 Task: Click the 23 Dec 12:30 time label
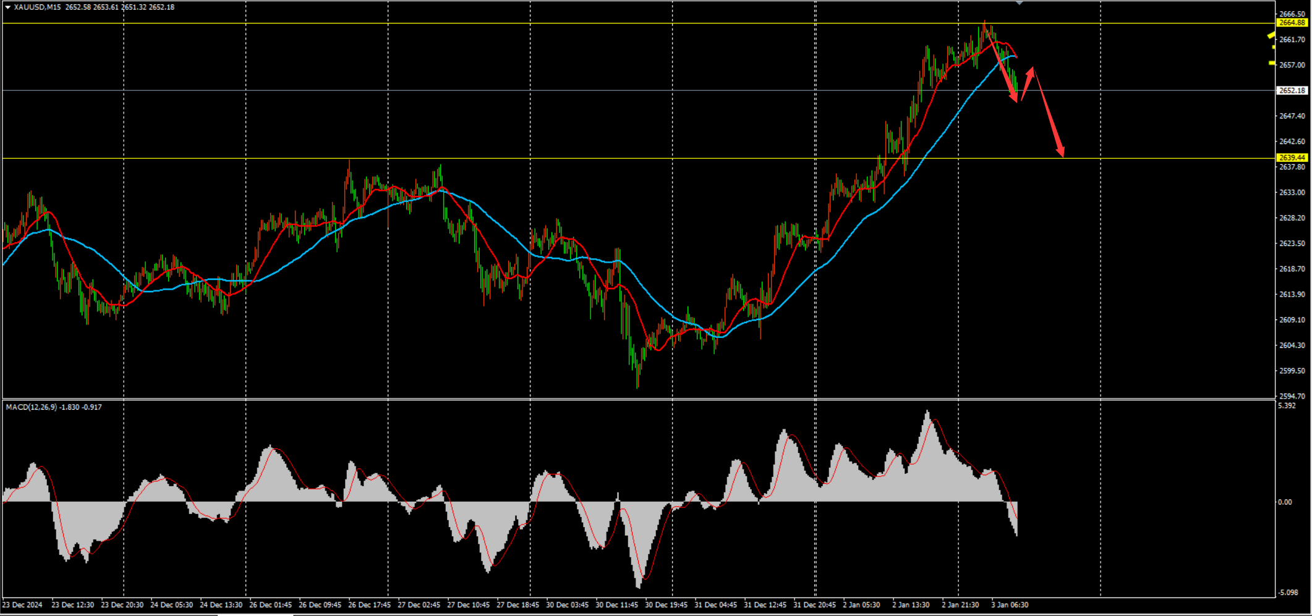(73, 605)
